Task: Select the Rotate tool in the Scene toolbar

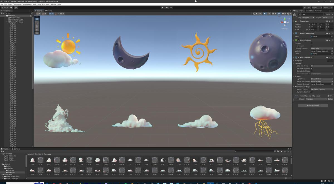Action: coord(37,25)
